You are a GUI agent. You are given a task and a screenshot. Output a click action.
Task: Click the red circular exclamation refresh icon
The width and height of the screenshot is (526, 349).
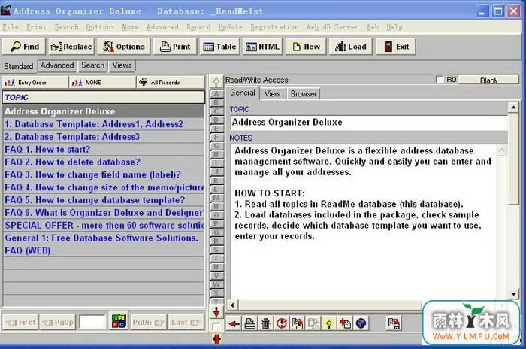click(281, 324)
